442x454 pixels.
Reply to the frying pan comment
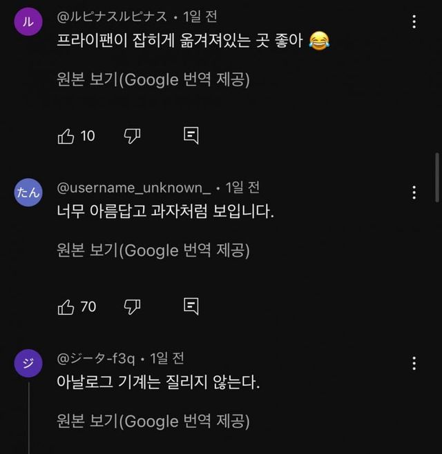click(x=191, y=136)
